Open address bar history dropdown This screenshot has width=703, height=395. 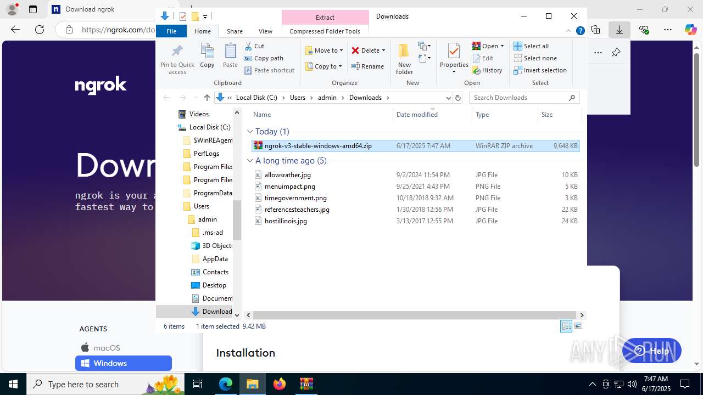click(x=448, y=98)
